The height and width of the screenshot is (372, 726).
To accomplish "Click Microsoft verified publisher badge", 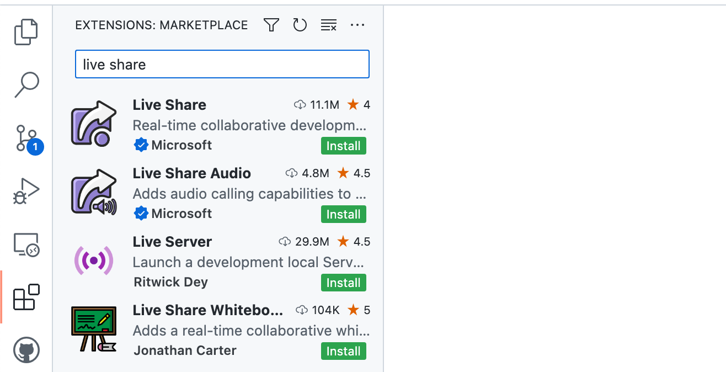I will click(141, 145).
